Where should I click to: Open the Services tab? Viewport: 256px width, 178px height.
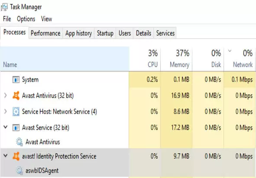point(165,33)
